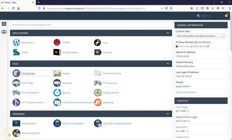Open the FTP Connections icon

point(16,93)
